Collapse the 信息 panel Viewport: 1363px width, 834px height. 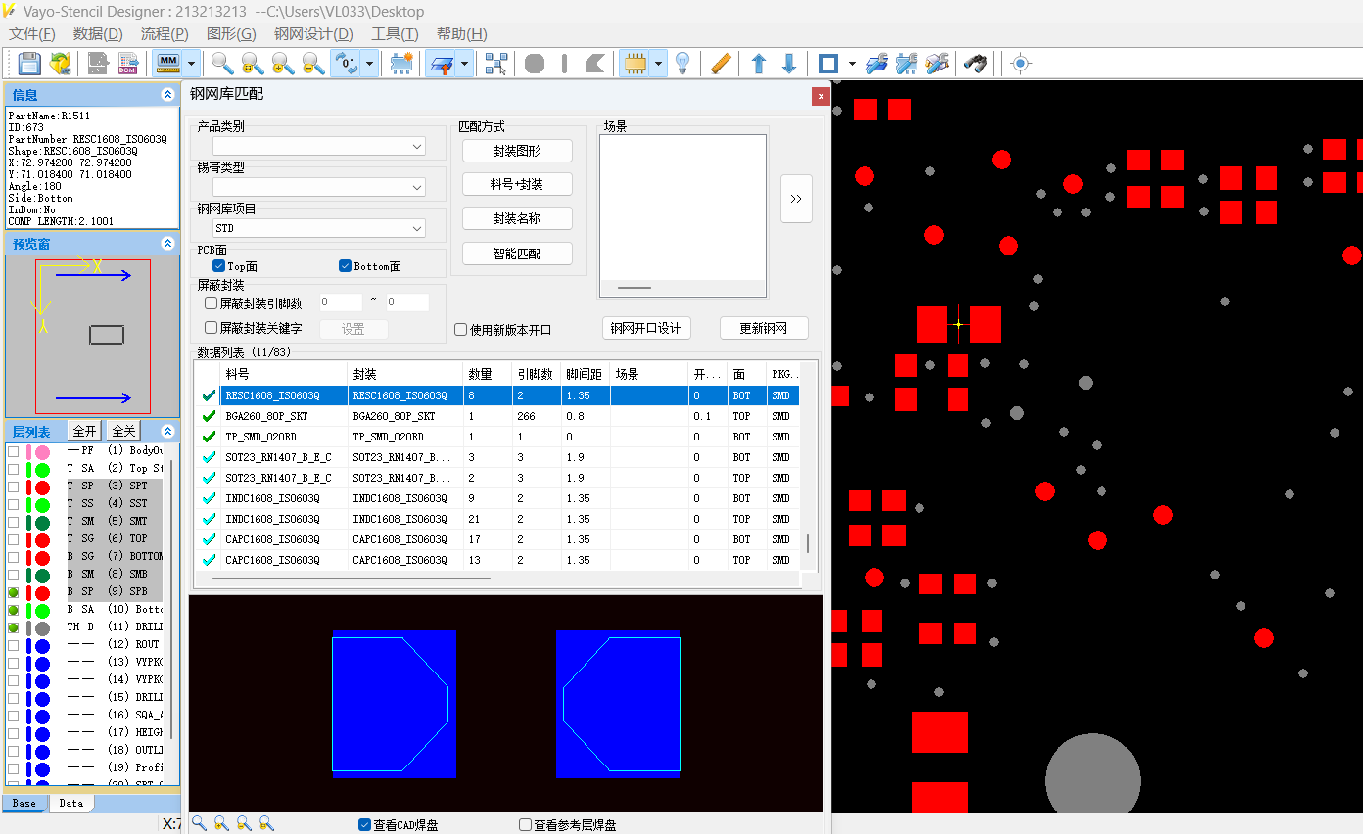coord(167,95)
